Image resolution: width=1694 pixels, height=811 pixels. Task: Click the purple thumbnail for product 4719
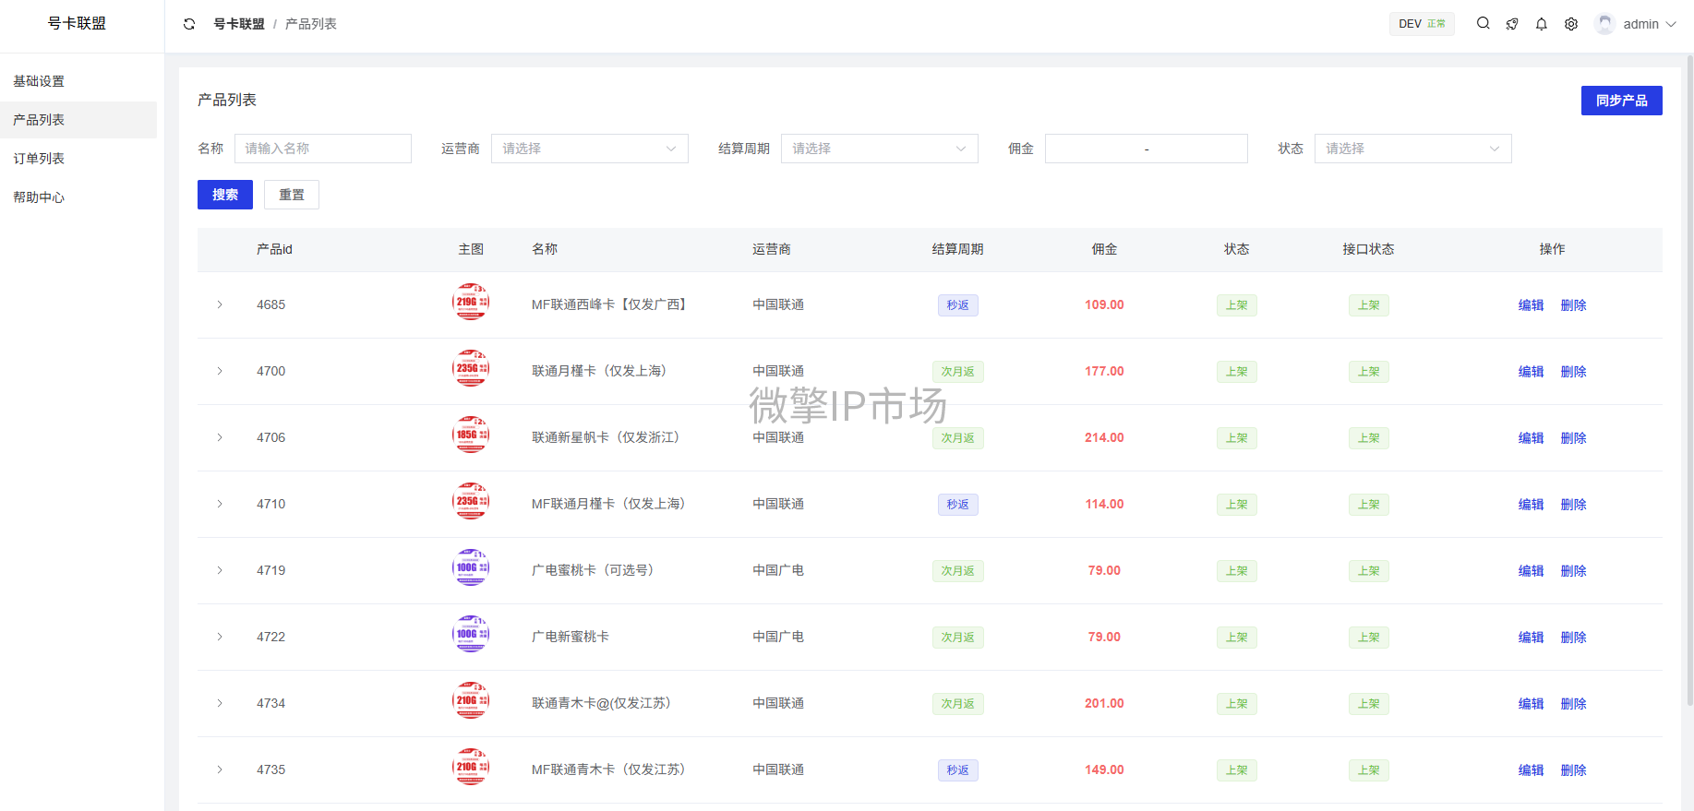pyautogui.click(x=471, y=568)
